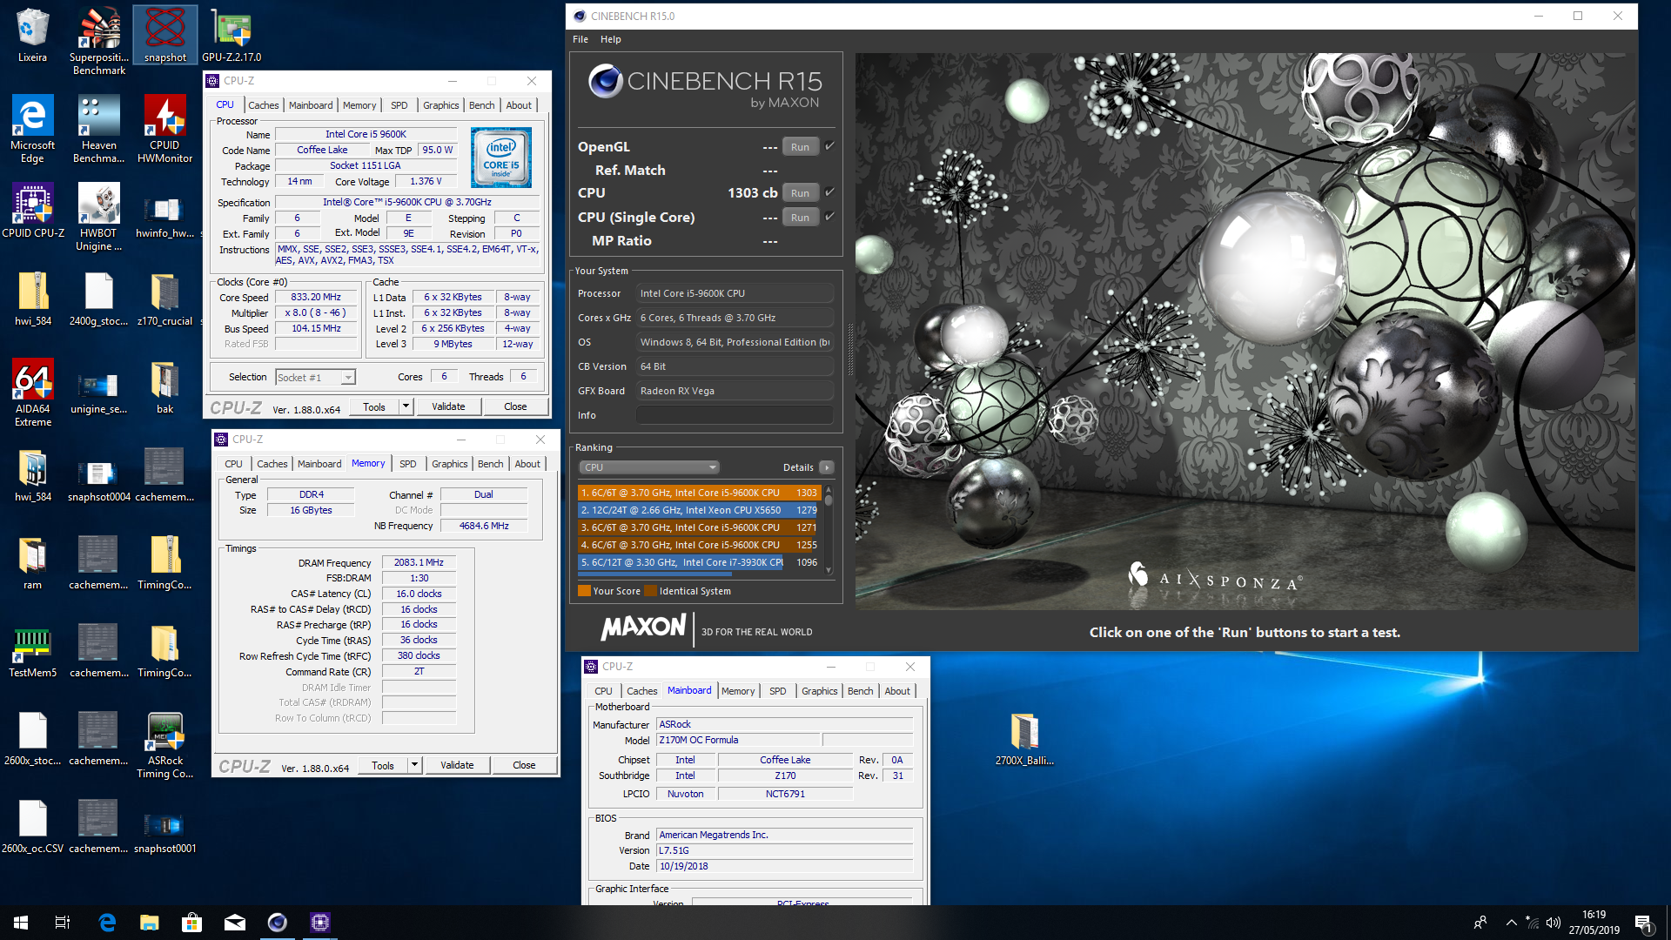Open the CPUID HWMonitor desktop shortcut
The height and width of the screenshot is (940, 1671).
pos(164,129)
